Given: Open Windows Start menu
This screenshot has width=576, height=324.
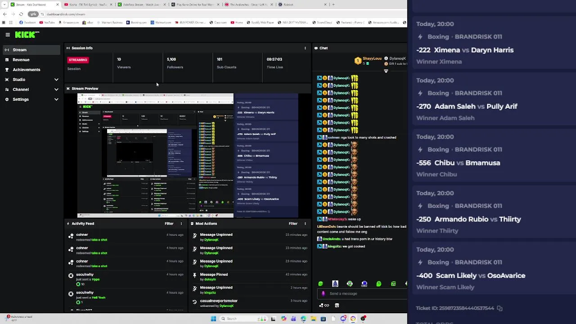Looking at the screenshot, I should (213, 319).
